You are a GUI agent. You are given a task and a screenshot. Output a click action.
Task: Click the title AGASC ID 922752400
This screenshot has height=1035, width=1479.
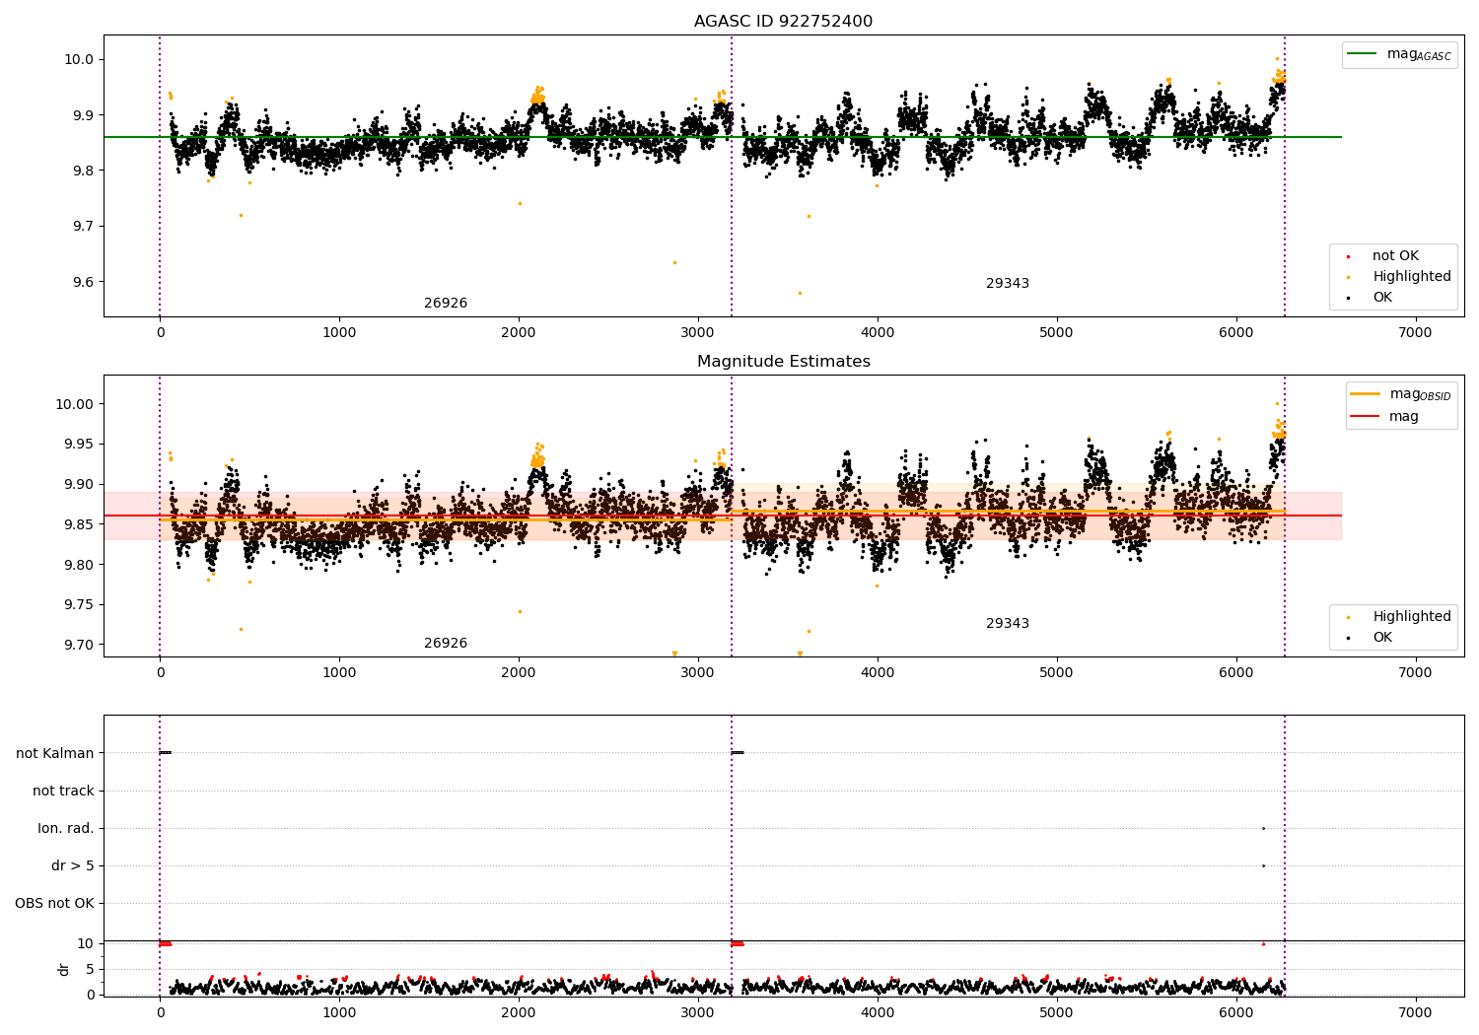[x=783, y=22]
